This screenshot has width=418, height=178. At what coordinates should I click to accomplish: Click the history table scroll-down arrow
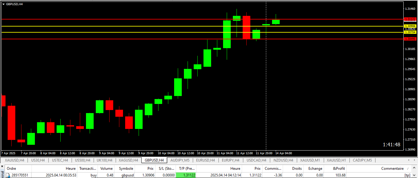click(x=414, y=175)
